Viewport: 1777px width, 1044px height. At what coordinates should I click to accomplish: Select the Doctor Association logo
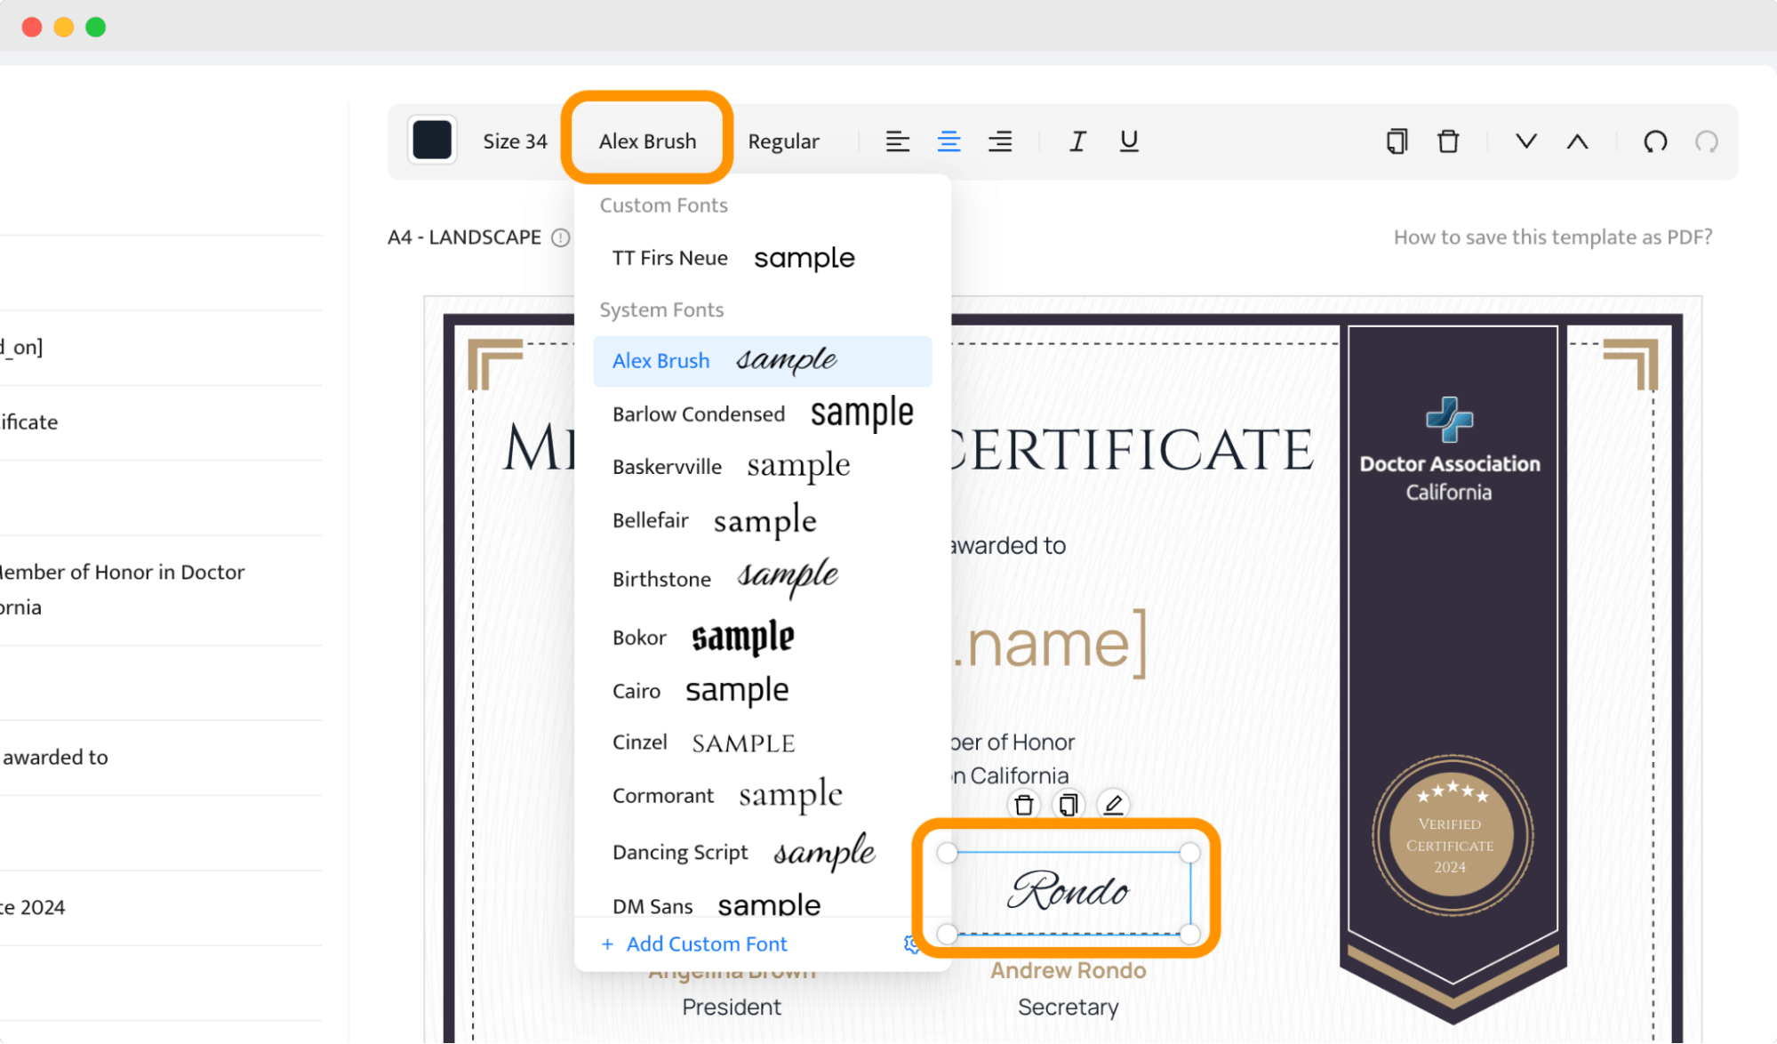(x=1450, y=419)
